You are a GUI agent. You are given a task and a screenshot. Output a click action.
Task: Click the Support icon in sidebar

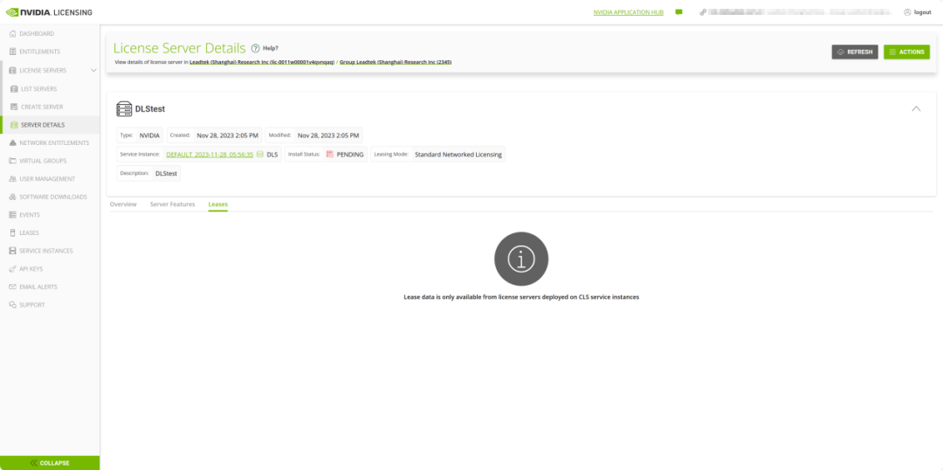[12, 305]
